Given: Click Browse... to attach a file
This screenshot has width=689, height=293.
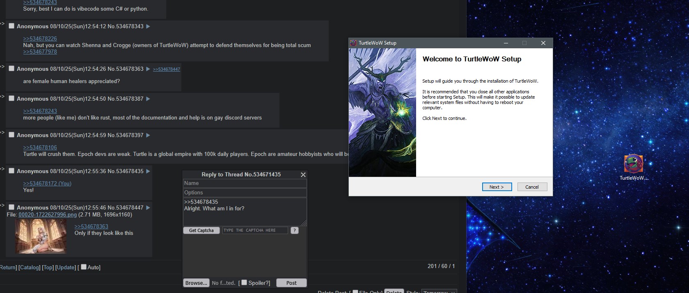Looking at the screenshot, I should (x=196, y=283).
